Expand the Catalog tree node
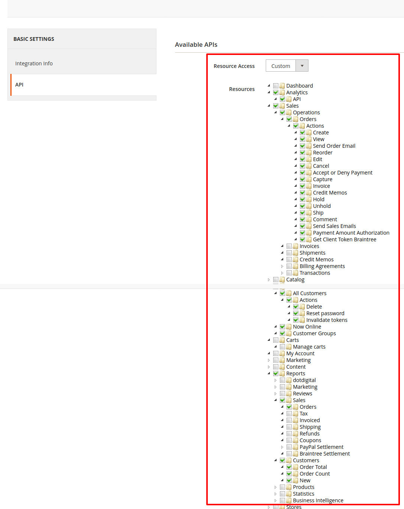 pos(269,280)
